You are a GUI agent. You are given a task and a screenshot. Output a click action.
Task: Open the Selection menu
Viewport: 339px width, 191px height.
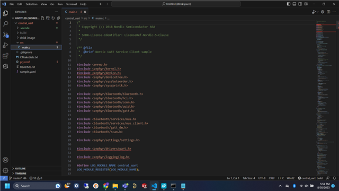click(x=32, y=4)
